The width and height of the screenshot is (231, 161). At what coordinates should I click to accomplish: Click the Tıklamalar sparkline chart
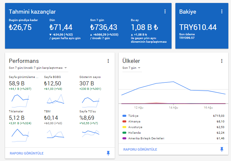[x=20, y=135]
